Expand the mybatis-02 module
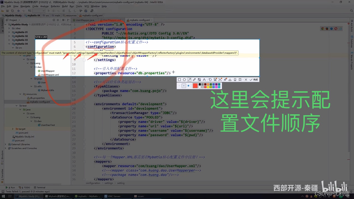This screenshot has height=199, width=354. tap(9, 36)
